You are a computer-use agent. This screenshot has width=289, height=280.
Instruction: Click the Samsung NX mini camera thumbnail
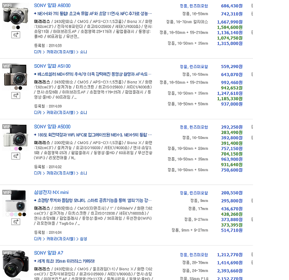16,201
